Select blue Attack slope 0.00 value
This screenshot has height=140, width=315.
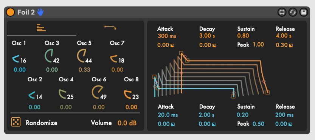(164, 124)
